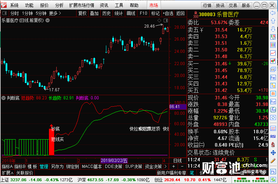Click the 历史 toolbar button
This screenshot has height=184, width=278.
coord(106,13)
